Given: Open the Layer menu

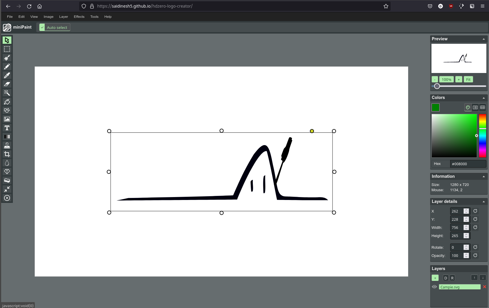Looking at the screenshot, I should pos(63,17).
